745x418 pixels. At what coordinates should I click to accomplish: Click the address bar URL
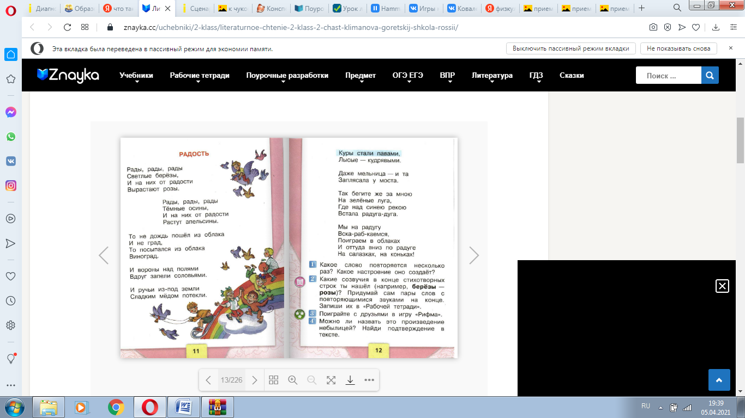point(291,27)
